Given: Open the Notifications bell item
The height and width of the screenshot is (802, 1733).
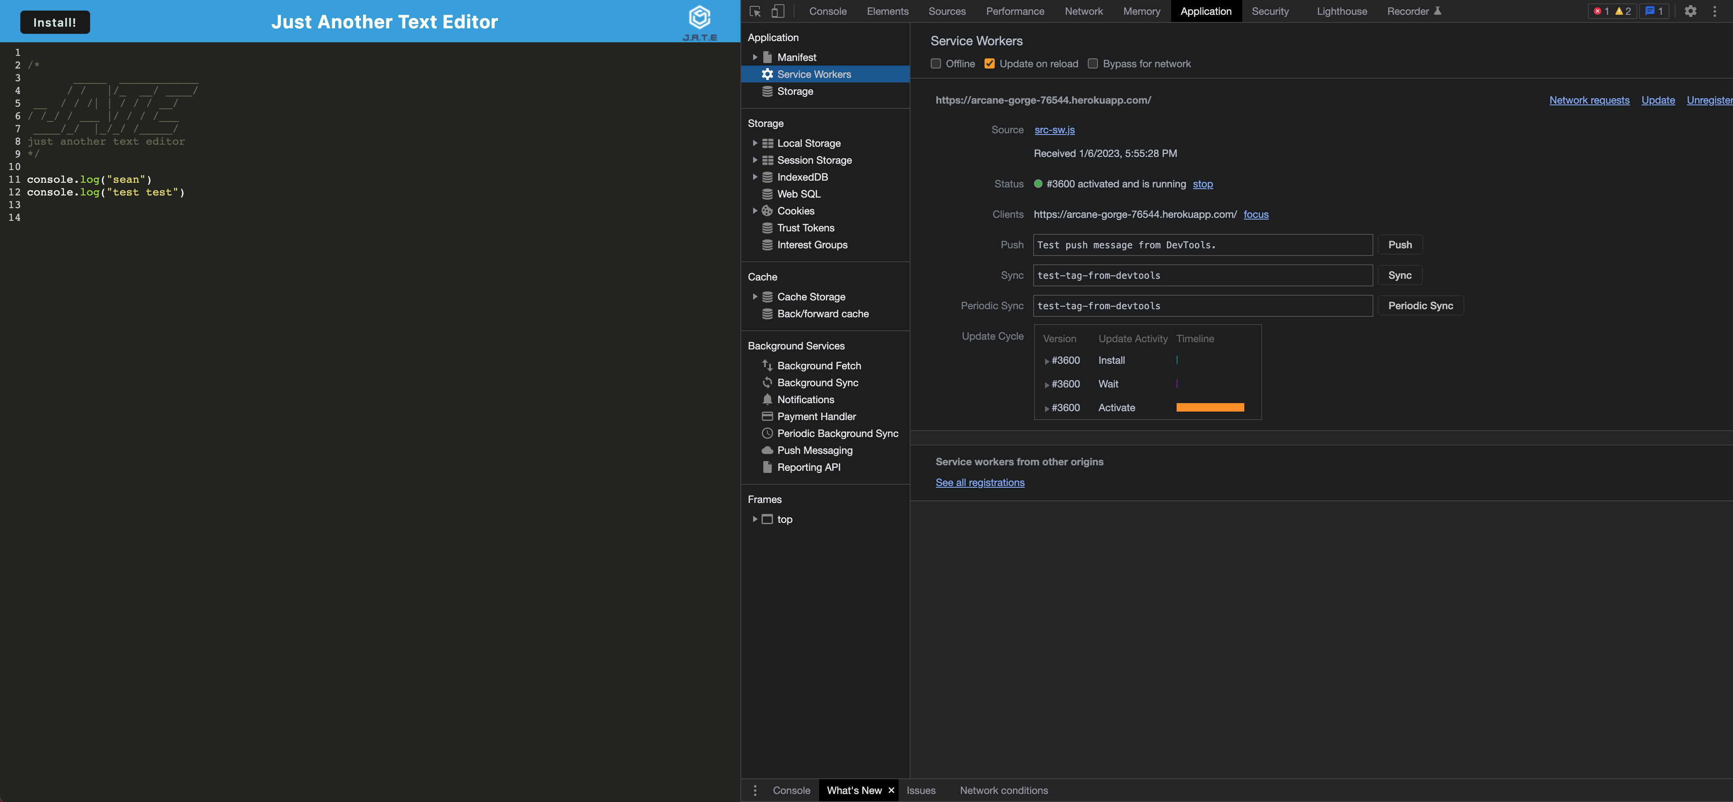Looking at the screenshot, I should (805, 400).
